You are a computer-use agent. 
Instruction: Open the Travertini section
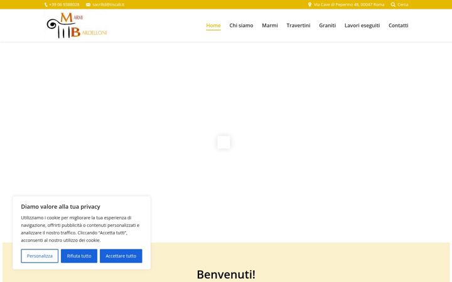[x=298, y=25]
